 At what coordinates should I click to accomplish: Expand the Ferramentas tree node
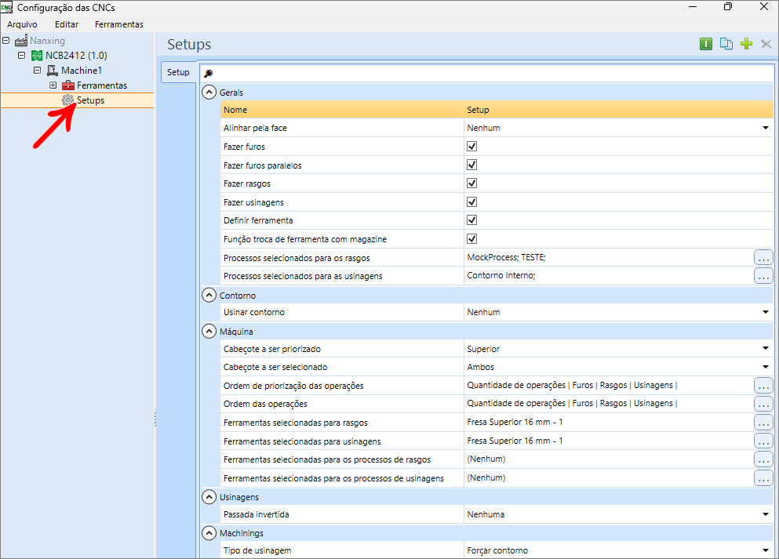coord(53,85)
